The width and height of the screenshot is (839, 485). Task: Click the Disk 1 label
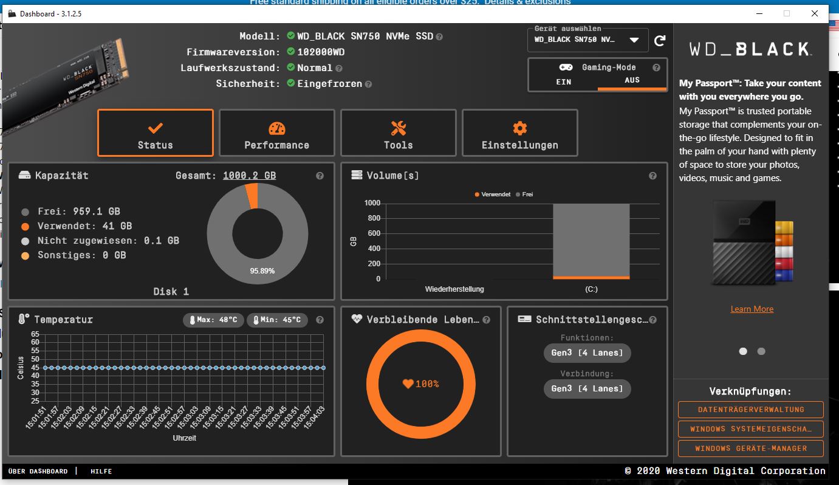[x=171, y=292]
